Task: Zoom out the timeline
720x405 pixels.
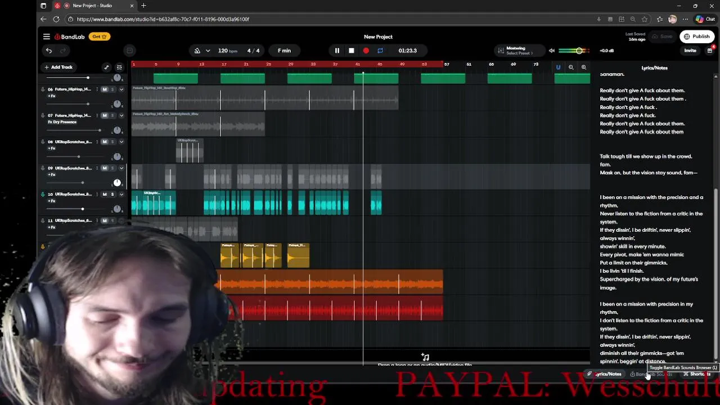Action: pos(571,67)
